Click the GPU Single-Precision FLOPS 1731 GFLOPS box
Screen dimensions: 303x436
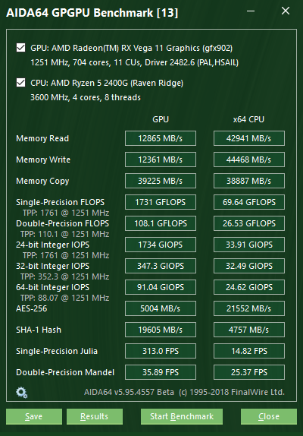coord(161,202)
